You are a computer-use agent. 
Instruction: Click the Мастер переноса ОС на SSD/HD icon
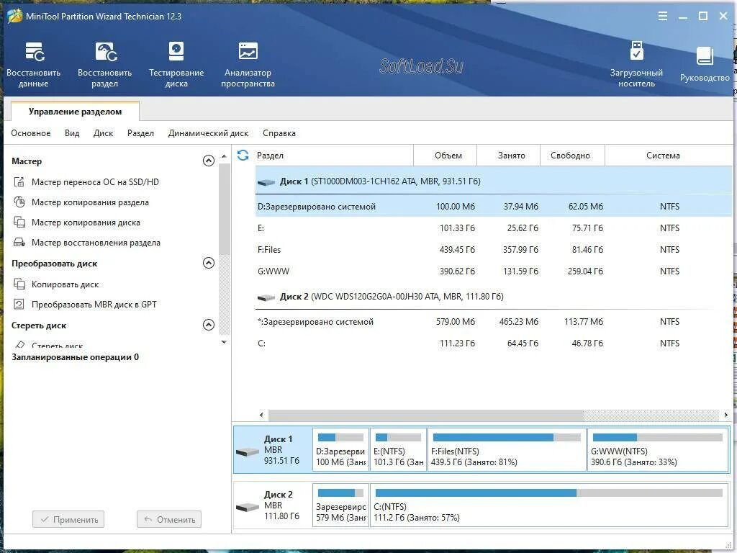point(19,182)
